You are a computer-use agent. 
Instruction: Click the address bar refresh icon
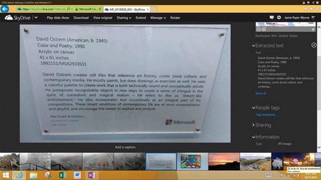point(100,9)
